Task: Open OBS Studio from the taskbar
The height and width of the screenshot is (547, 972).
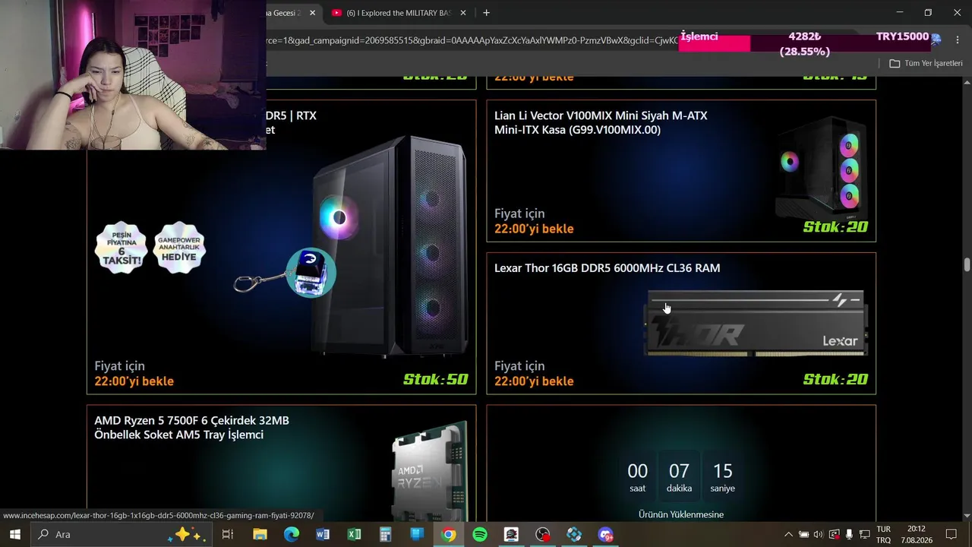Action: [x=543, y=534]
